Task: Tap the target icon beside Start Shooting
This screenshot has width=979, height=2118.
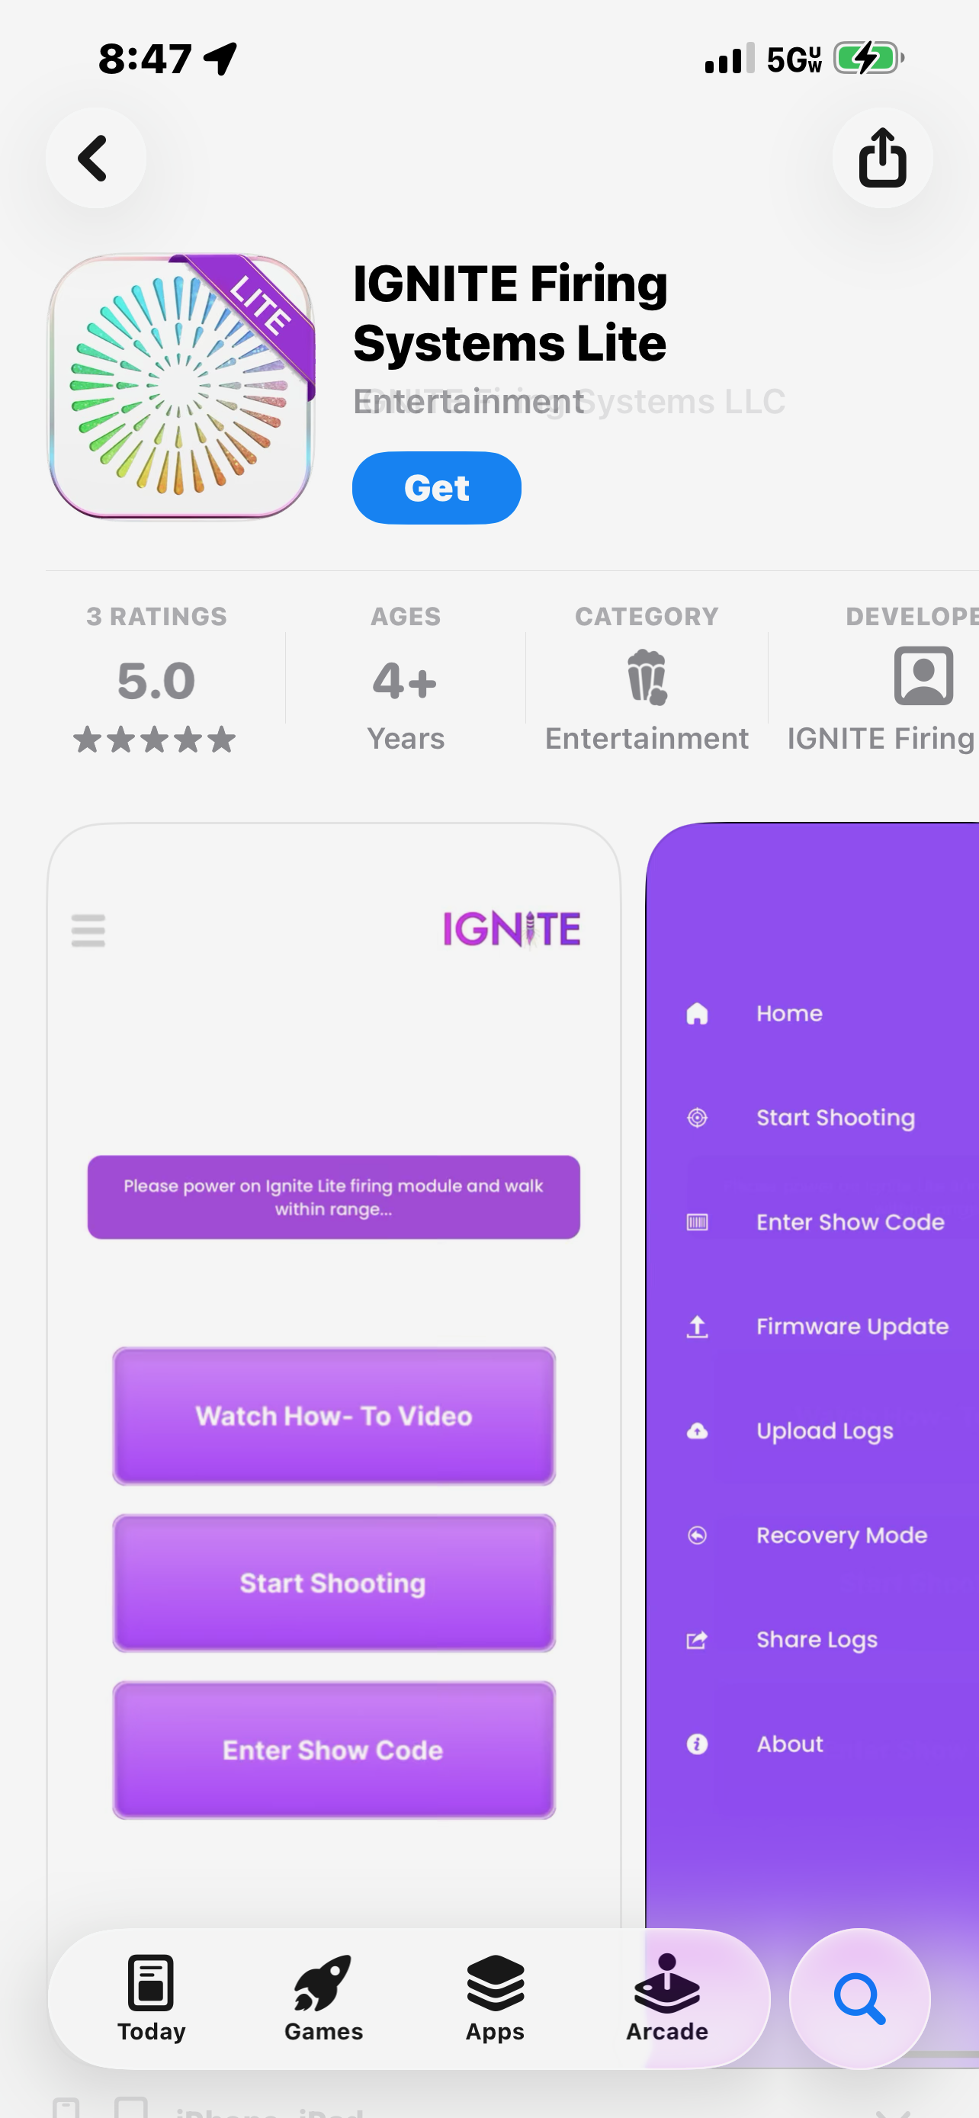Action: (x=697, y=1118)
